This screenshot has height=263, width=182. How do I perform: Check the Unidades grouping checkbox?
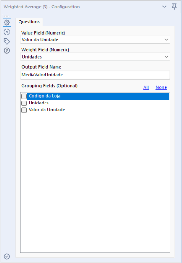(24, 103)
